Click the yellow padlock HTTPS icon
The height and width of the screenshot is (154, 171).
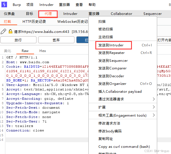[x=10, y=31]
